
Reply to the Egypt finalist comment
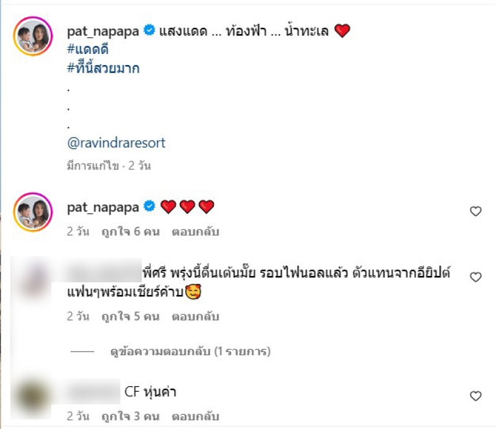(x=195, y=316)
